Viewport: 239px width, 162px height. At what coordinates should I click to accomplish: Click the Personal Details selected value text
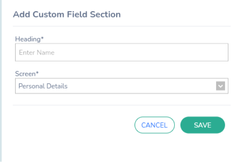click(x=43, y=86)
